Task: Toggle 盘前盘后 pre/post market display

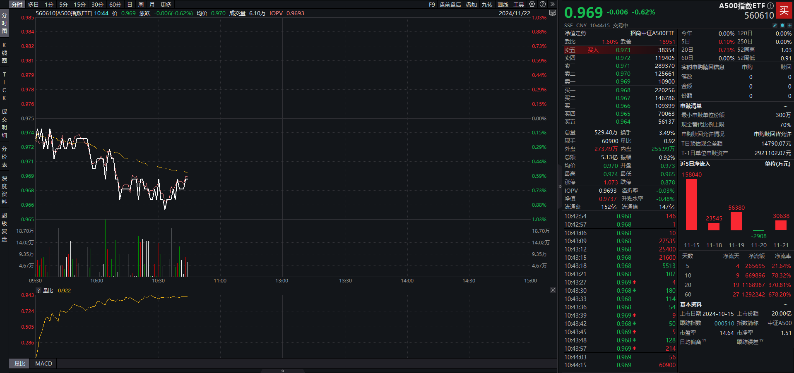Action: [450, 5]
